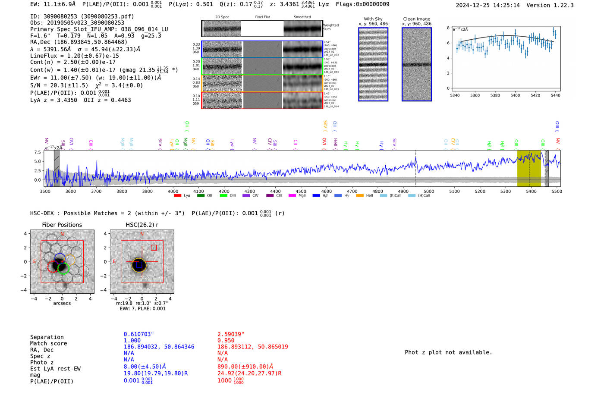This screenshot has height=411, width=604.
Task: Select the orange-framed fiber 2D spectrum row
Action: point(262,83)
